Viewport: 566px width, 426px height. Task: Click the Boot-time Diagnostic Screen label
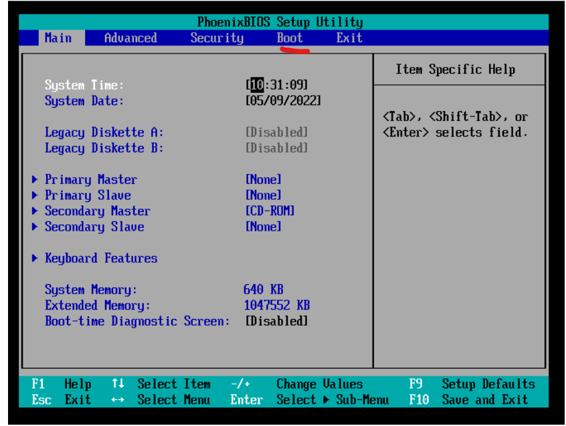pyautogui.click(x=137, y=321)
